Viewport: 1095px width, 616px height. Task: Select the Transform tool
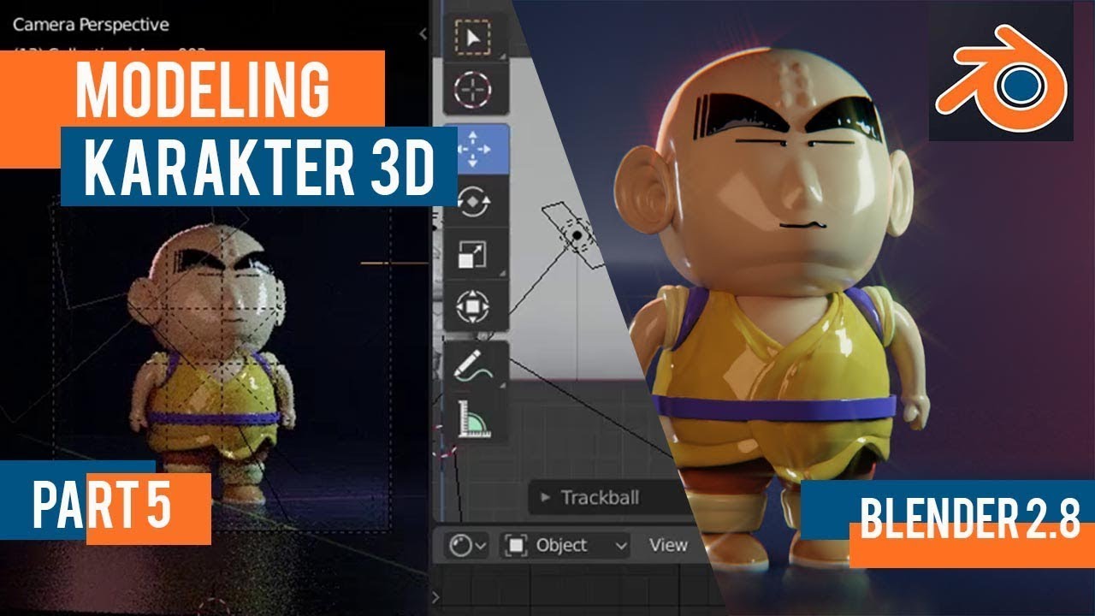(x=475, y=306)
